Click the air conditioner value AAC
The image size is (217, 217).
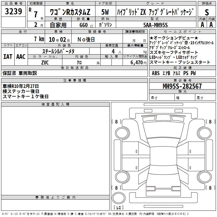[x=21, y=57]
